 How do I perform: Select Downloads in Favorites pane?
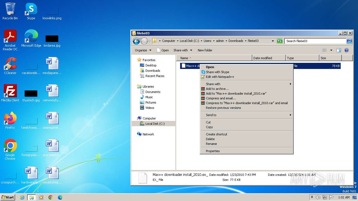pyautogui.click(x=153, y=71)
